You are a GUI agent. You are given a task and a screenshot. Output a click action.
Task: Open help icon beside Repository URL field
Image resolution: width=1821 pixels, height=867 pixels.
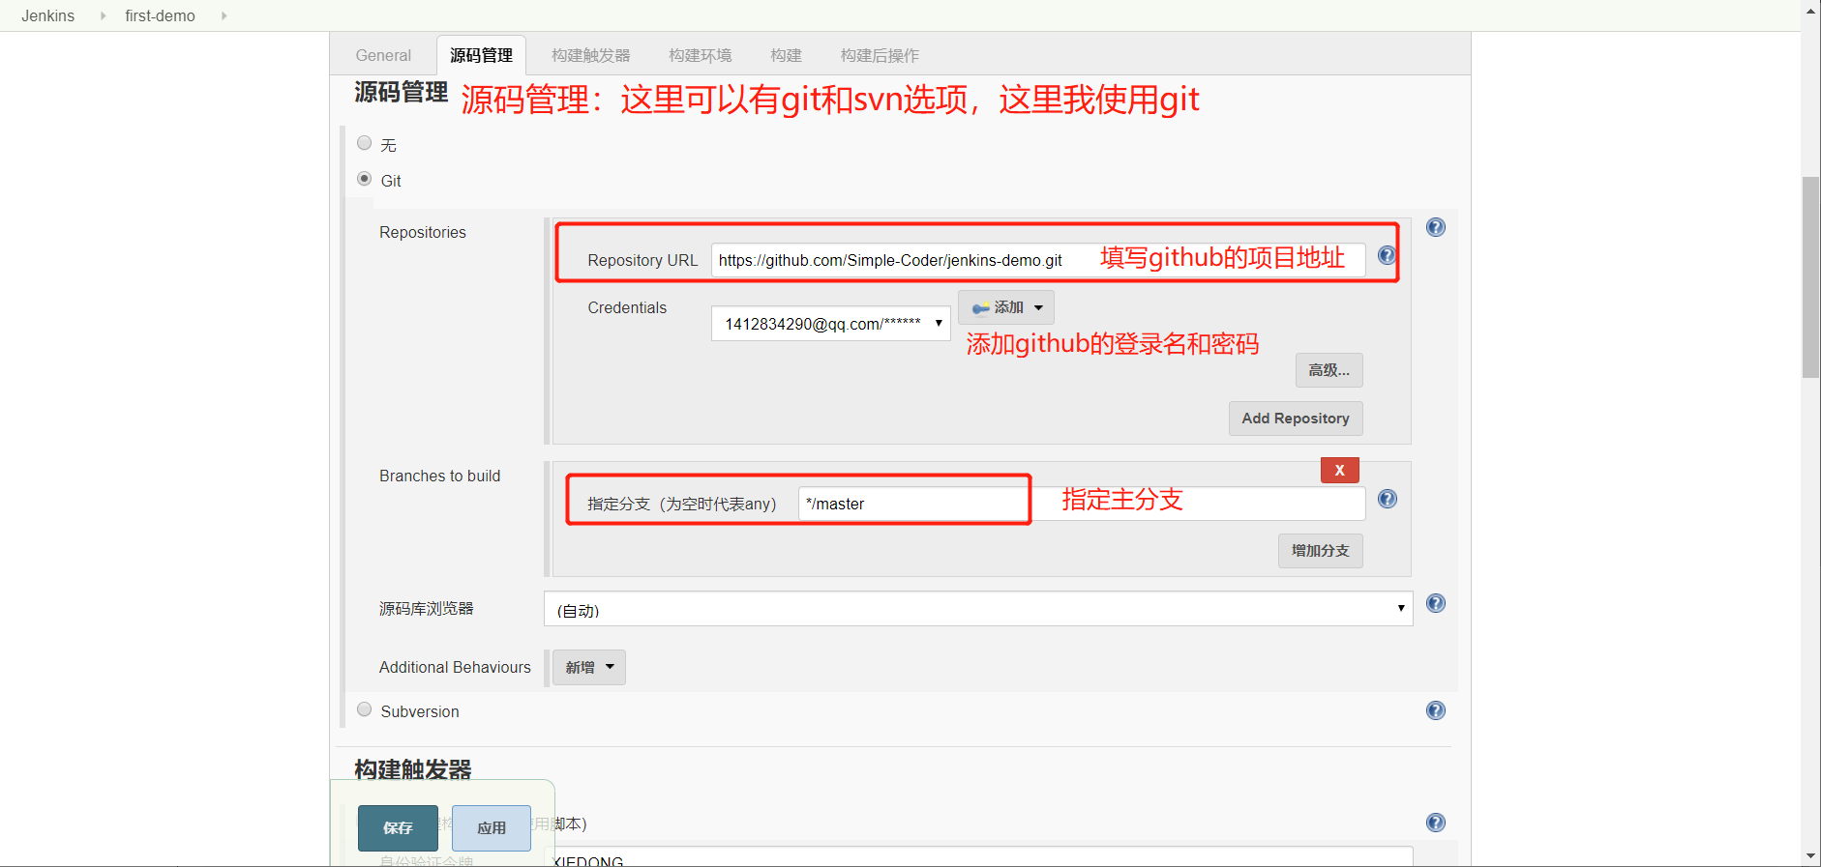pos(1387,255)
